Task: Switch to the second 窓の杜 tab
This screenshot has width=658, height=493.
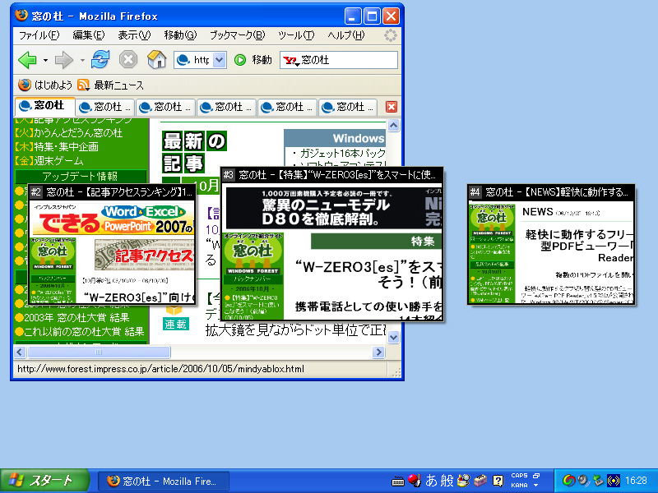Action: (x=105, y=108)
